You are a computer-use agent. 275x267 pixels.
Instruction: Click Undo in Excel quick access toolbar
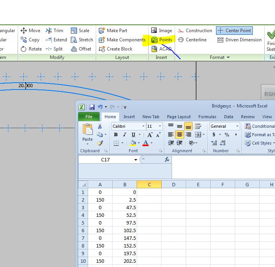[100, 107]
